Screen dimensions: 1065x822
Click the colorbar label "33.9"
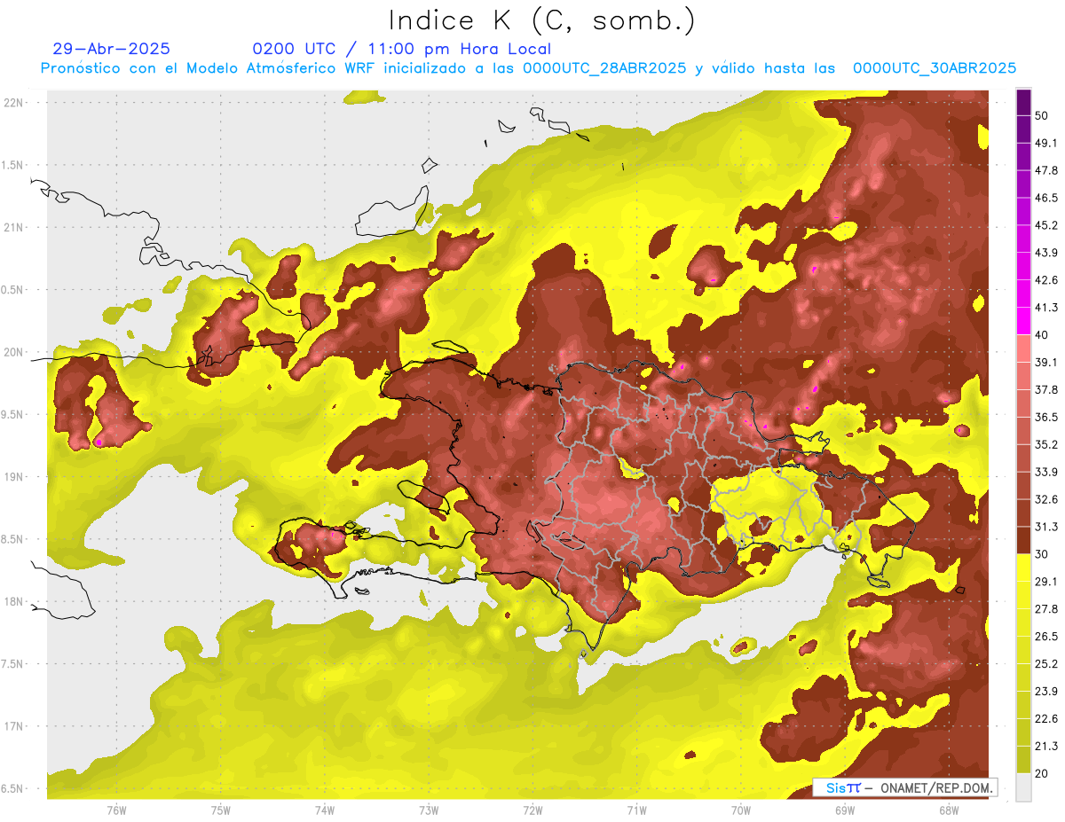tap(1046, 472)
